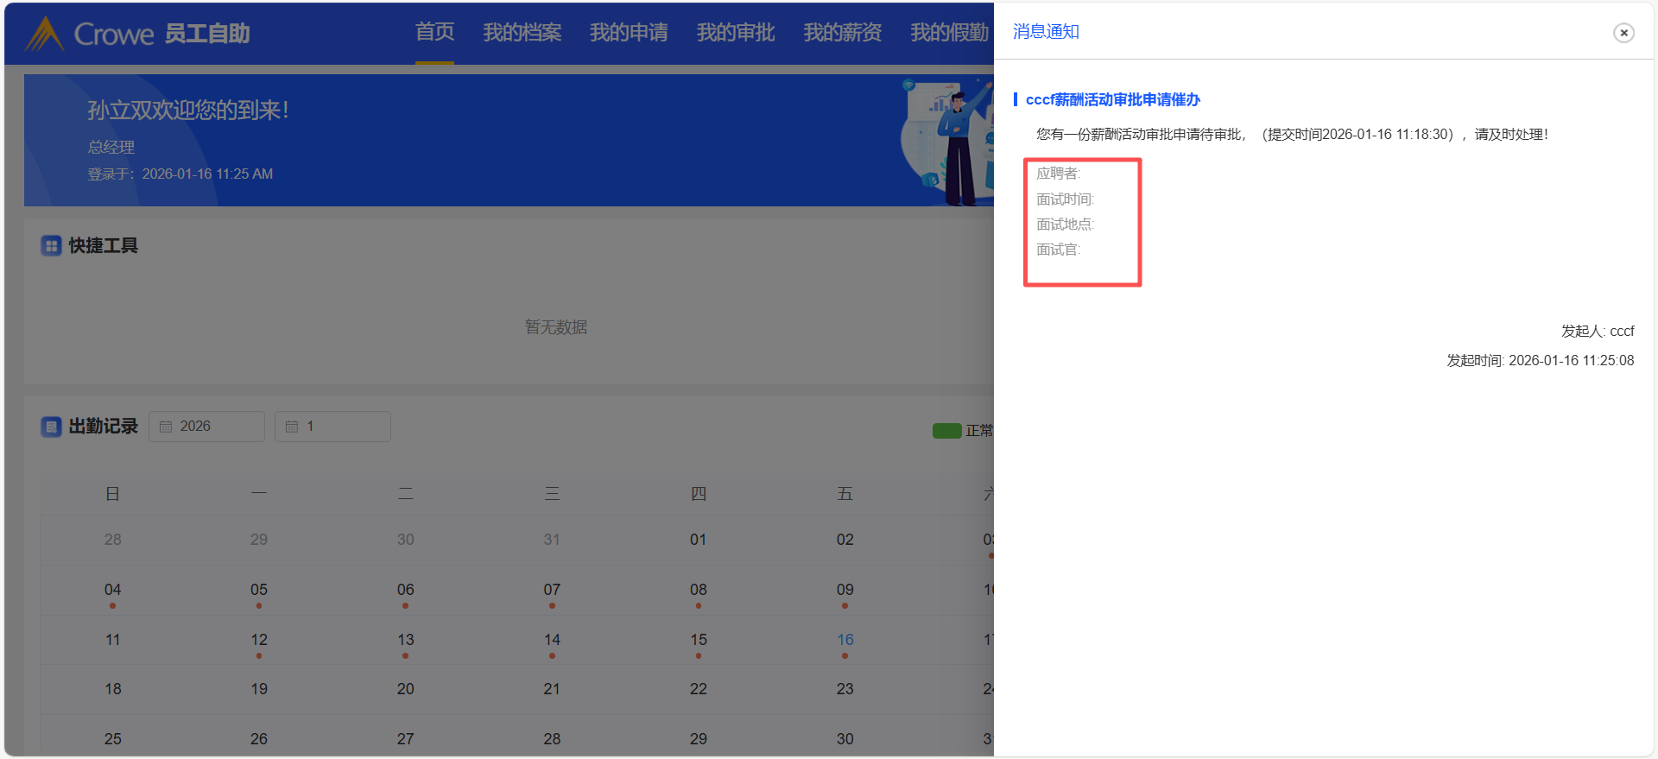
Task: Click the 员工自助 header title
Action: point(206,34)
